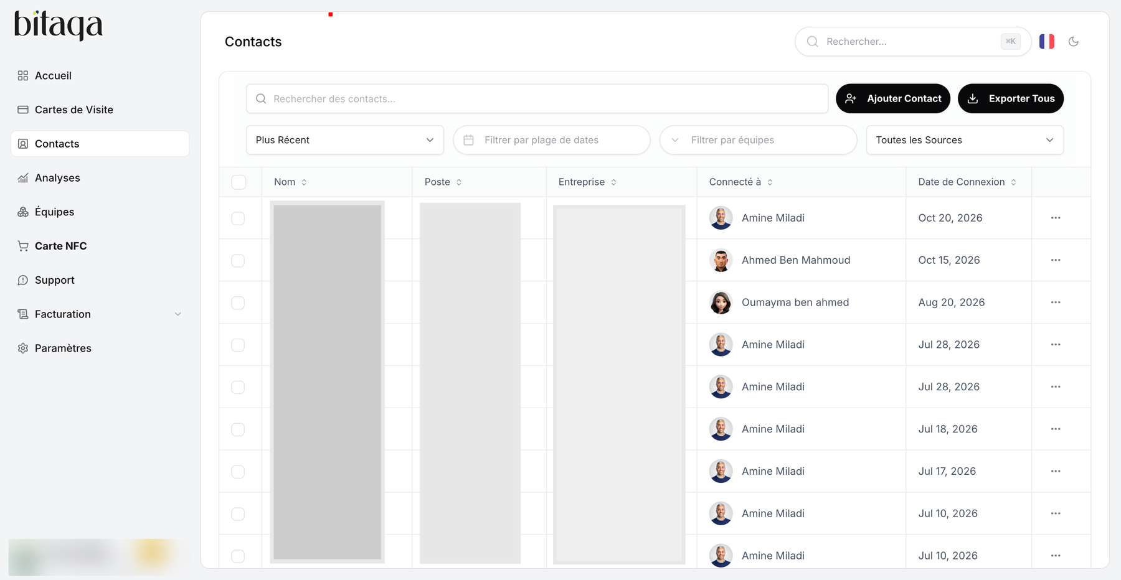Viewport: 1121px width, 580px height.
Task: Open Carte NFC page
Action: [100, 246]
